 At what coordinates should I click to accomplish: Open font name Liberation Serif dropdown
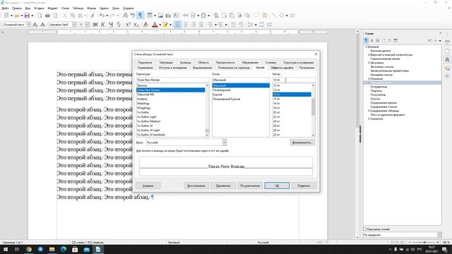point(74,25)
